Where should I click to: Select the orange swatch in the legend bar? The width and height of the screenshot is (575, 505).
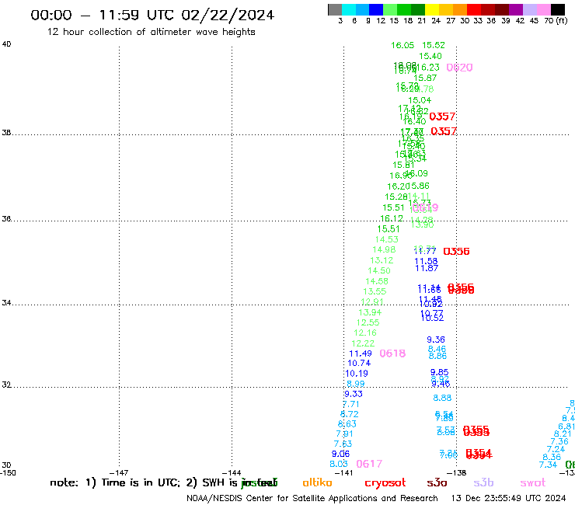(x=460, y=9)
